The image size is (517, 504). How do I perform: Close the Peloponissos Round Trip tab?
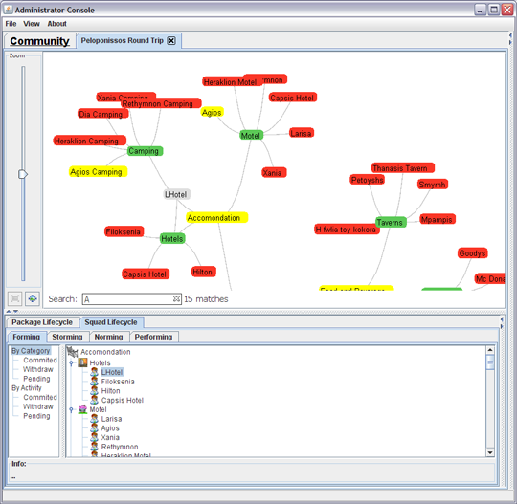click(x=171, y=41)
